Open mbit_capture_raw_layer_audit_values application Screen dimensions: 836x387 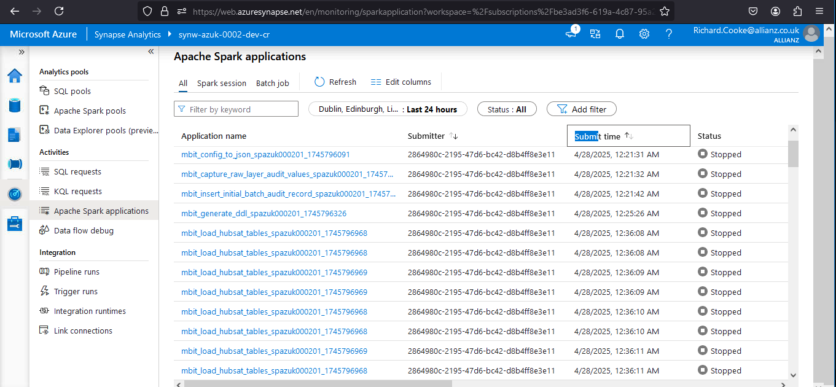coord(287,174)
